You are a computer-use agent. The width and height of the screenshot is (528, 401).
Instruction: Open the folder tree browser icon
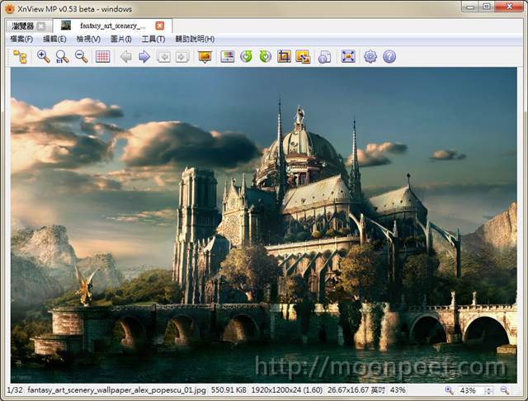(20, 57)
